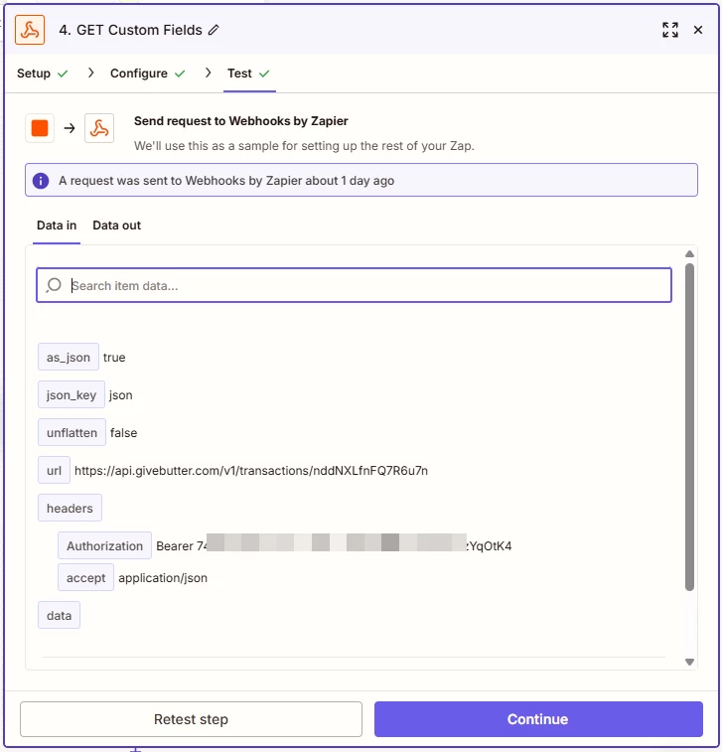722x752 pixels.
Task: Select the unflatten key label
Action: click(x=72, y=432)
